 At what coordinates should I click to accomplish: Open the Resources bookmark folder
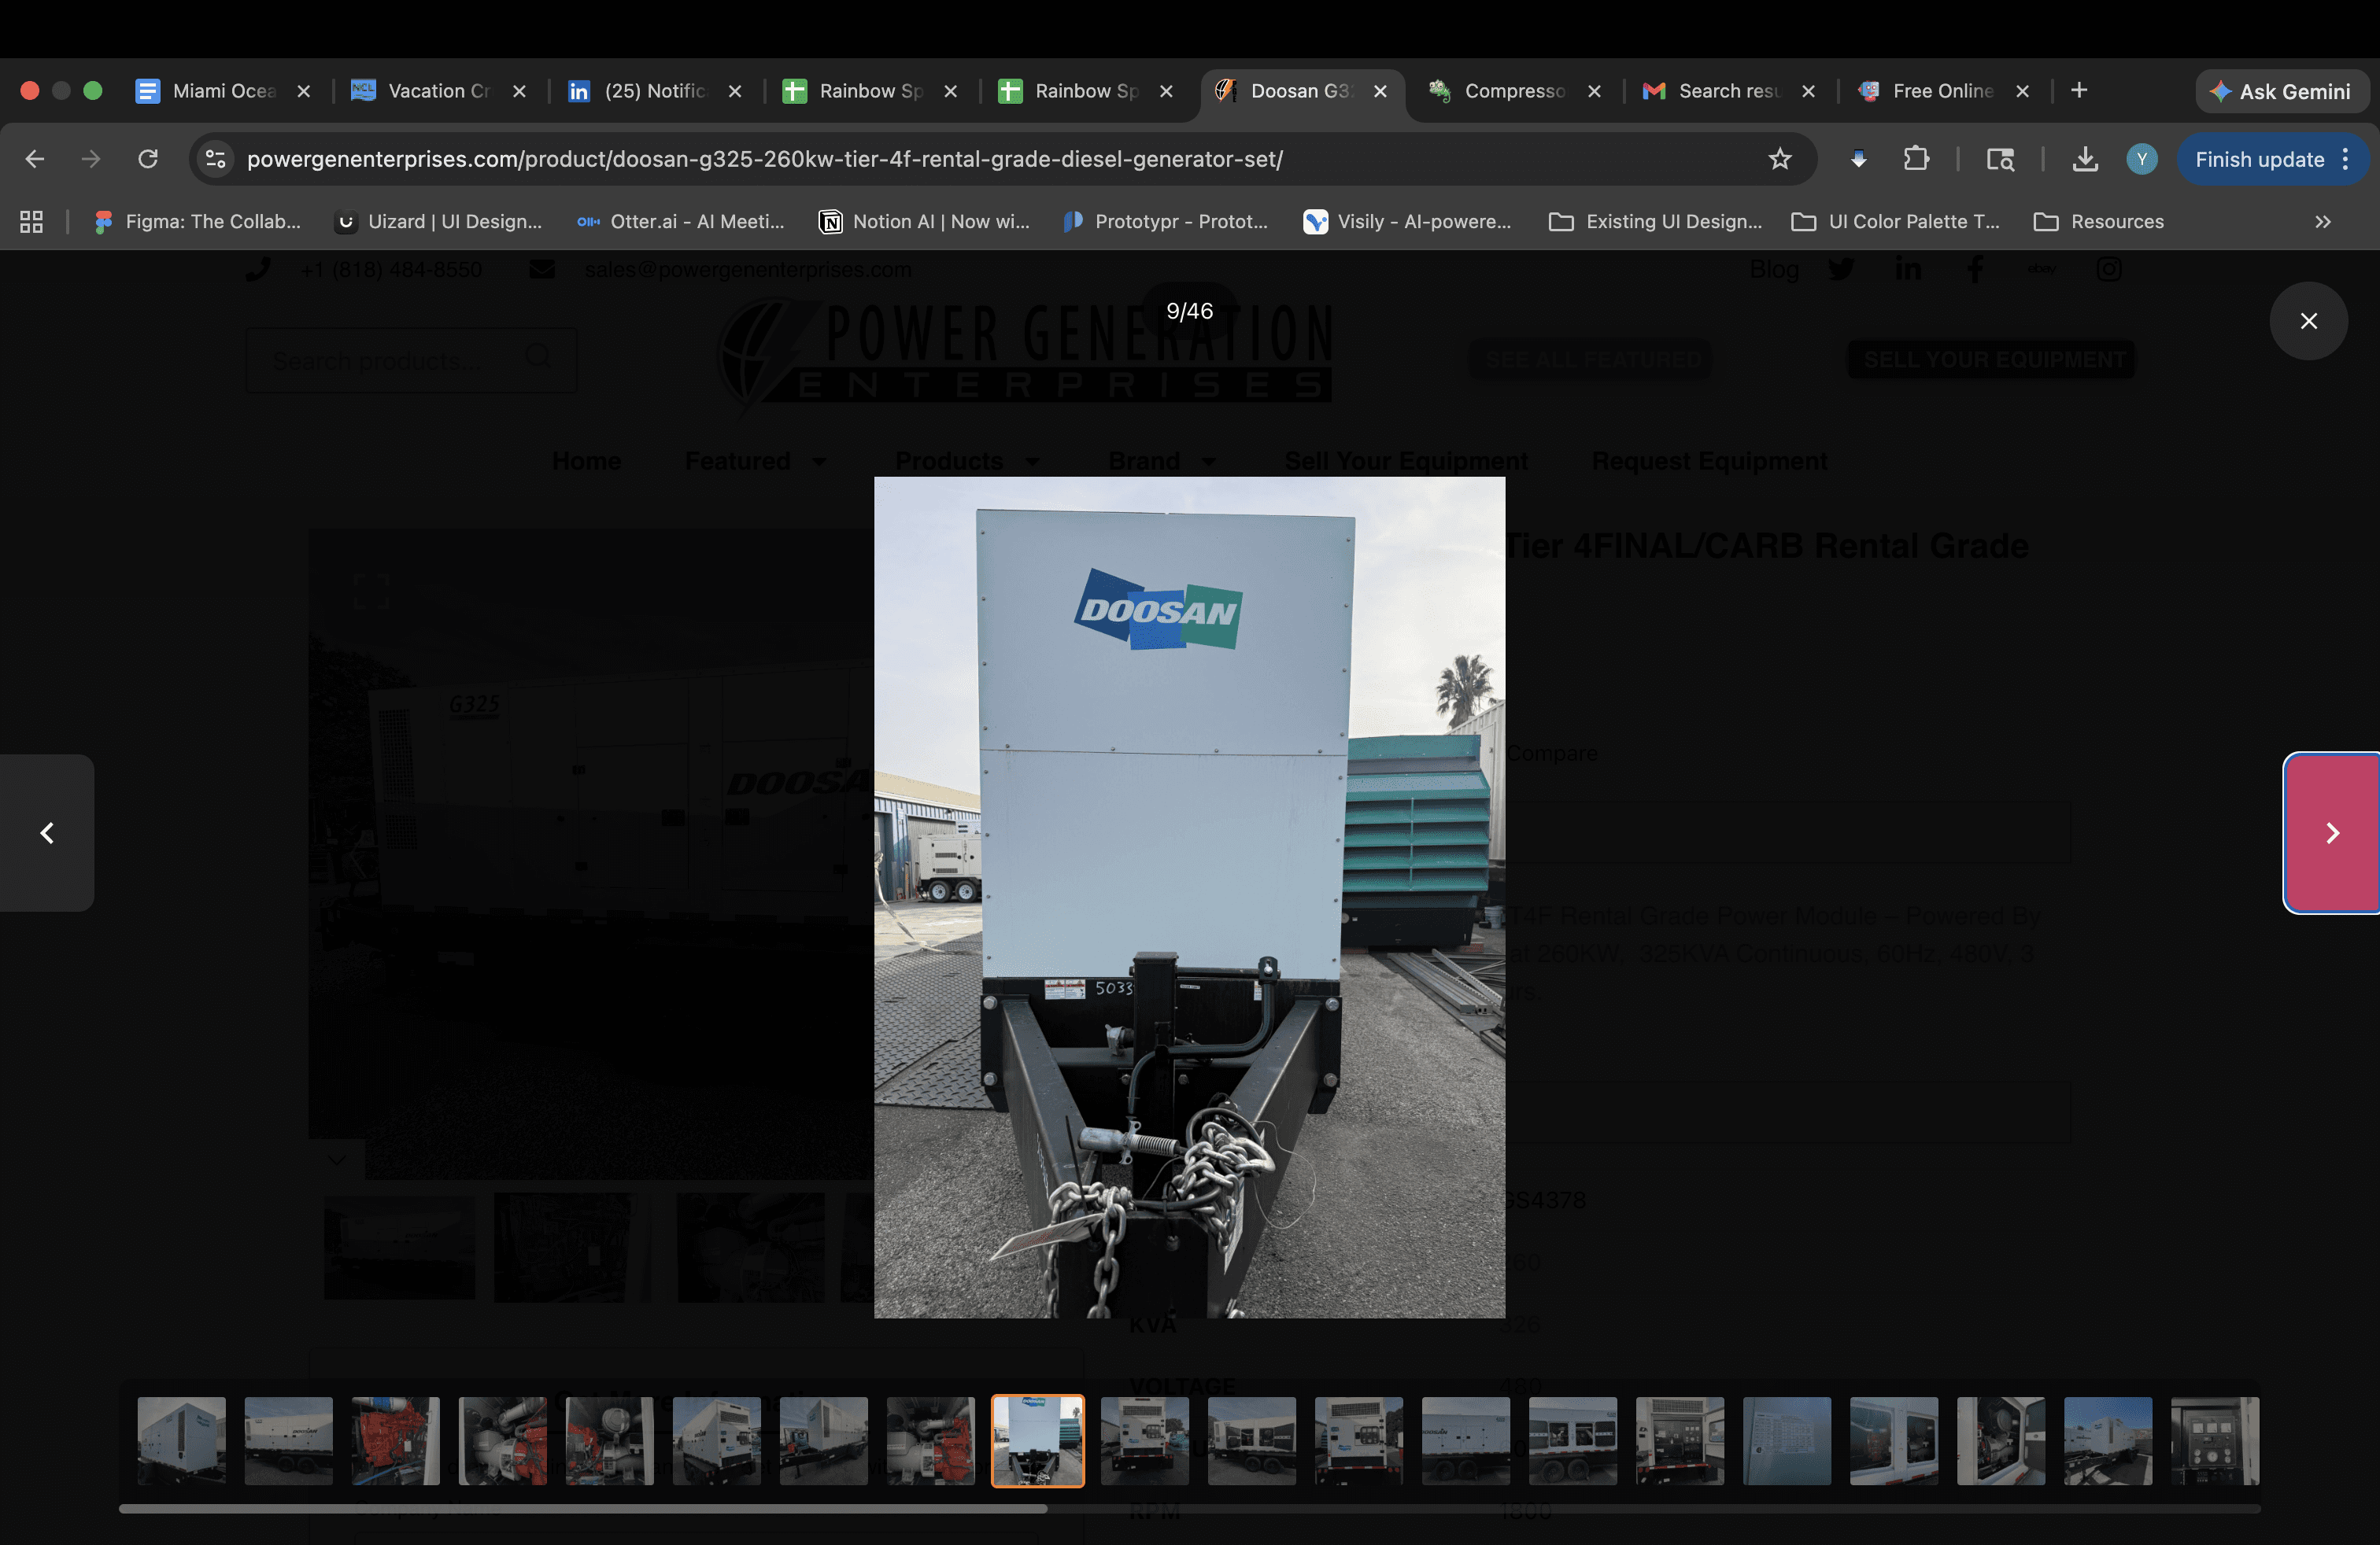2099,222
